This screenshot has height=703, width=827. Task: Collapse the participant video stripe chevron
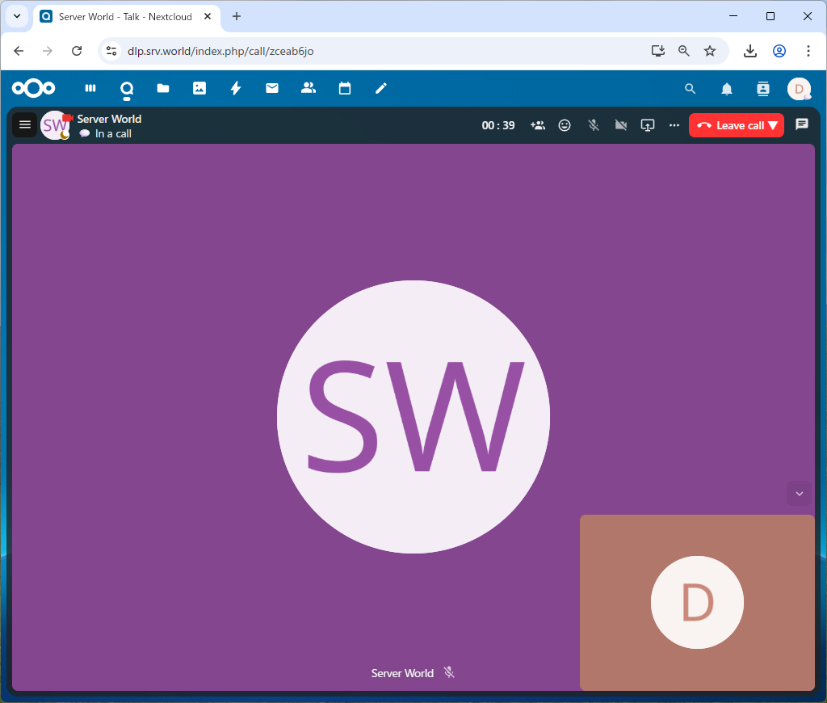pos(800,494)
